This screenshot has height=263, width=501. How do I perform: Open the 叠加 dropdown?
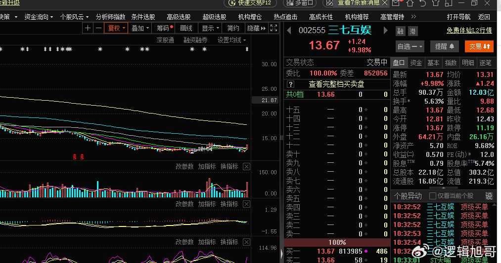coord(140,28)
